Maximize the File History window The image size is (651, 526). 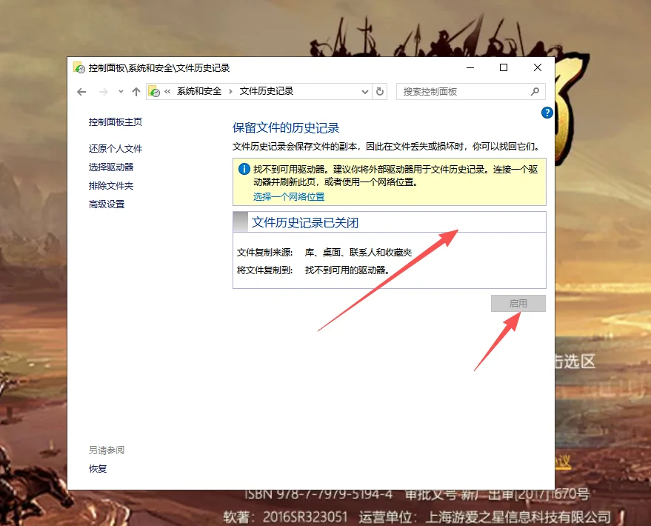click(x=504, y=67)
